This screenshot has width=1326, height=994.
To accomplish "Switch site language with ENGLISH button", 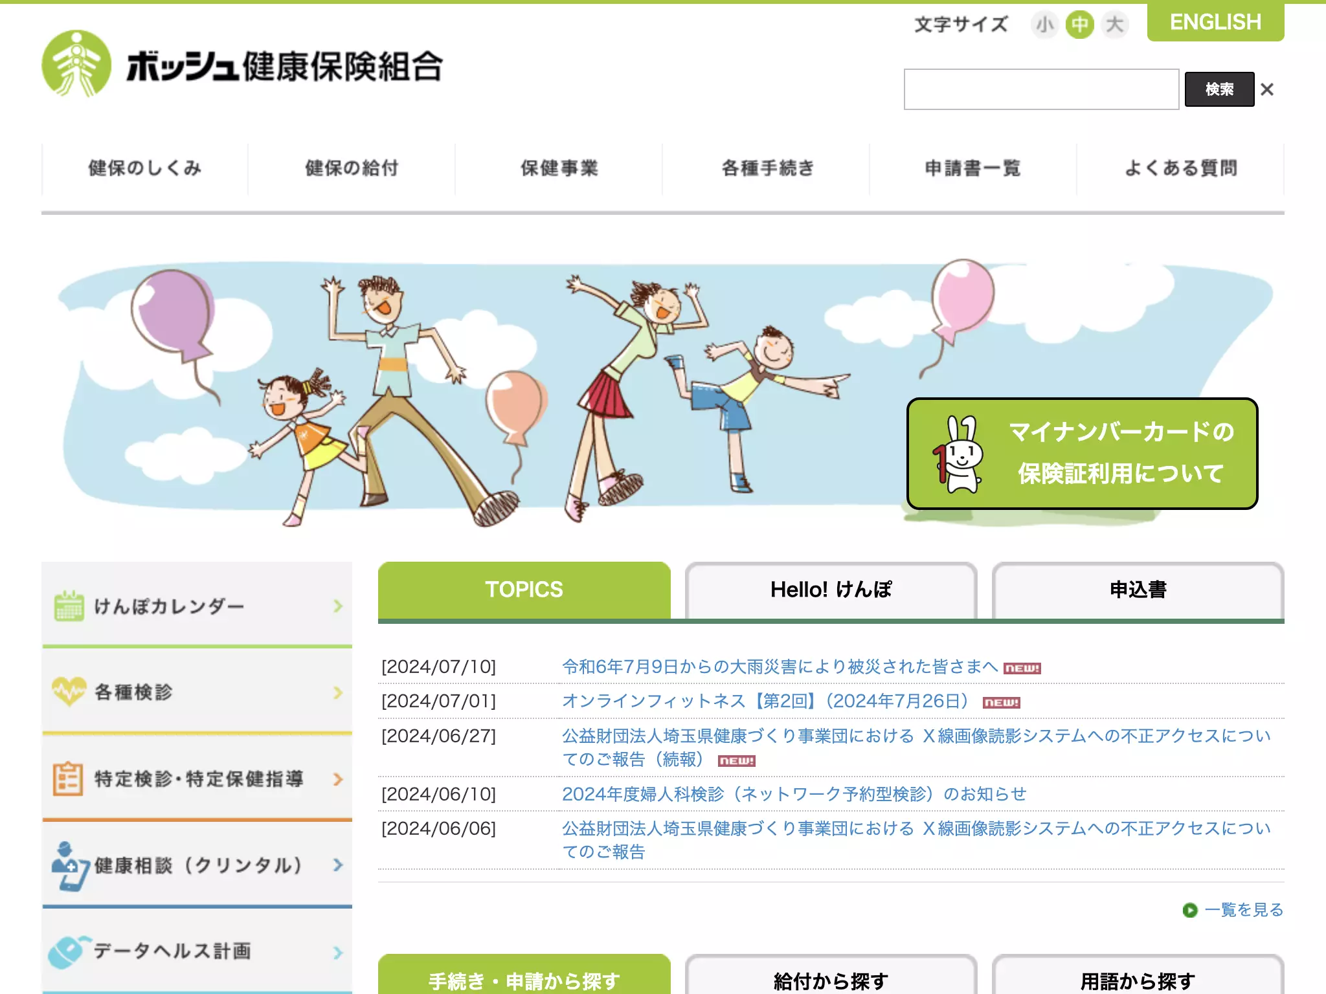I will tap(1215, 22).
